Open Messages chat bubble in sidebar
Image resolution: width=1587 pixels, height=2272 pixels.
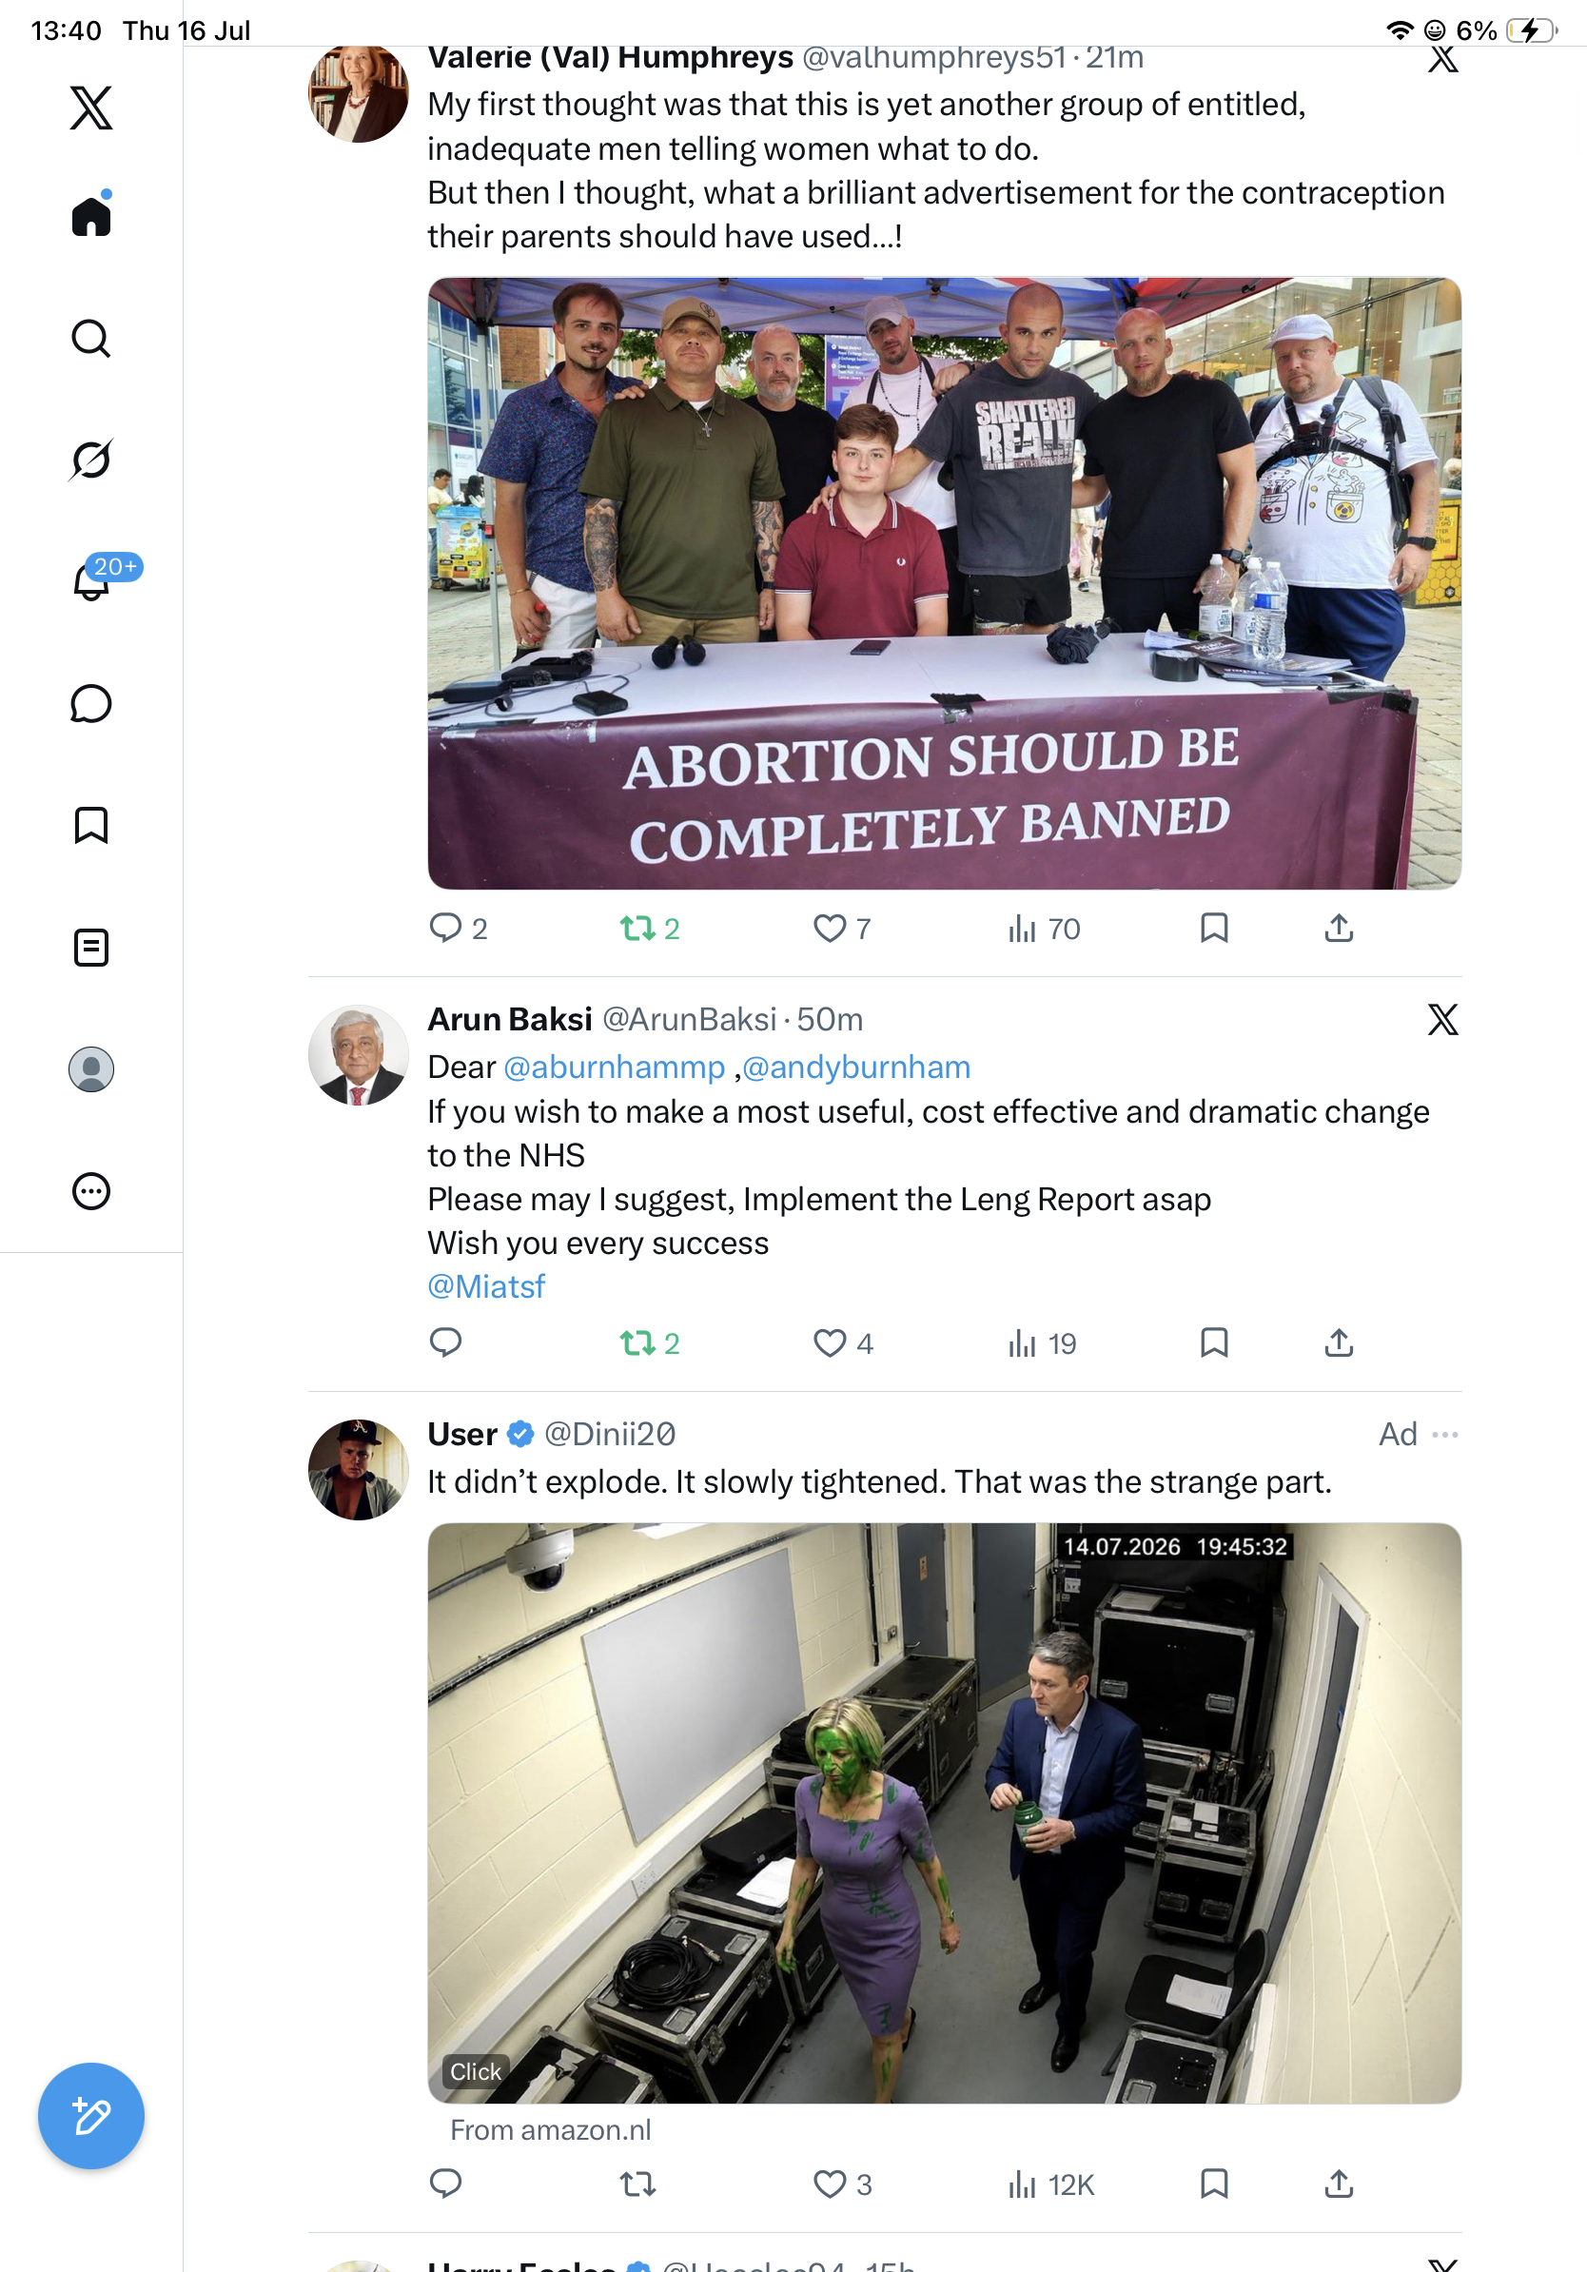(x=91, y=703)
